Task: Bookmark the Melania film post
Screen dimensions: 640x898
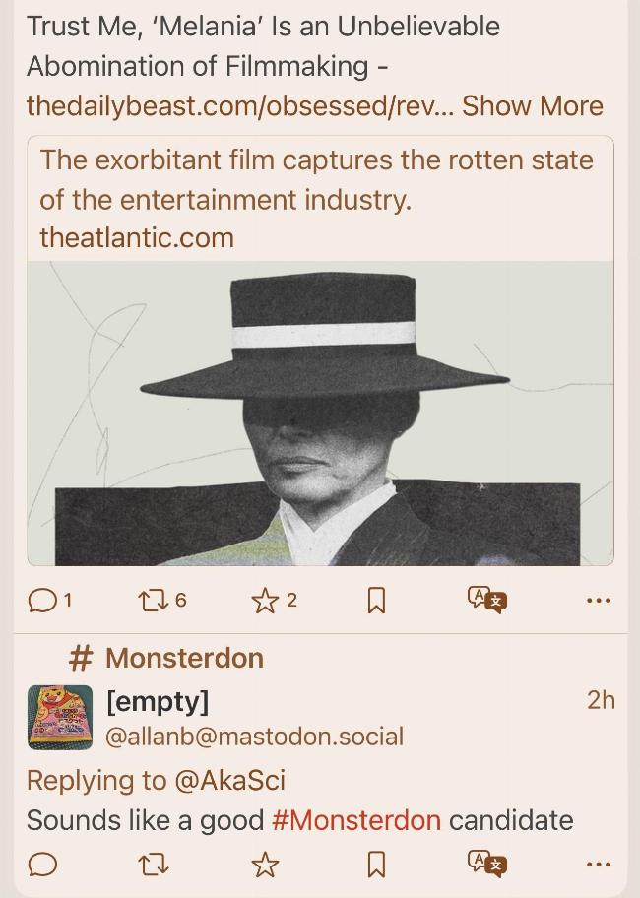Action: [376, 601]
